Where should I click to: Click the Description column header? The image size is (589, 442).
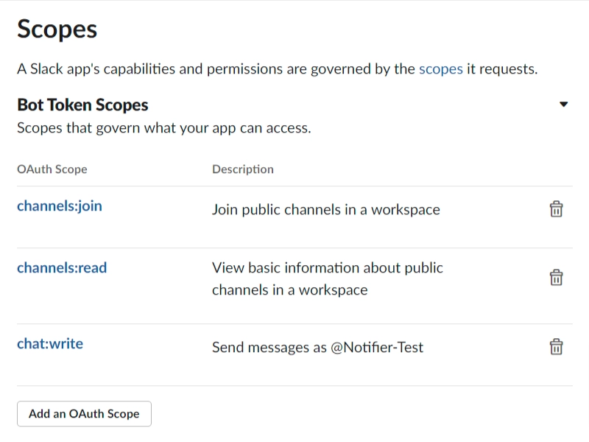click(242, 169)
